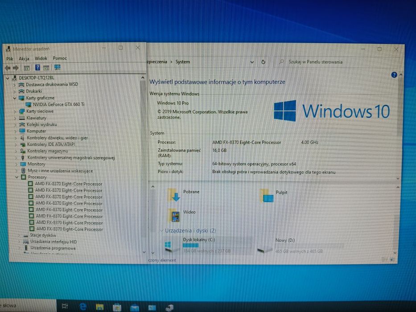This screenshot has width=416, height=312.
Task: Click the refresh button in address bar
Action: (x=263, y=62)
